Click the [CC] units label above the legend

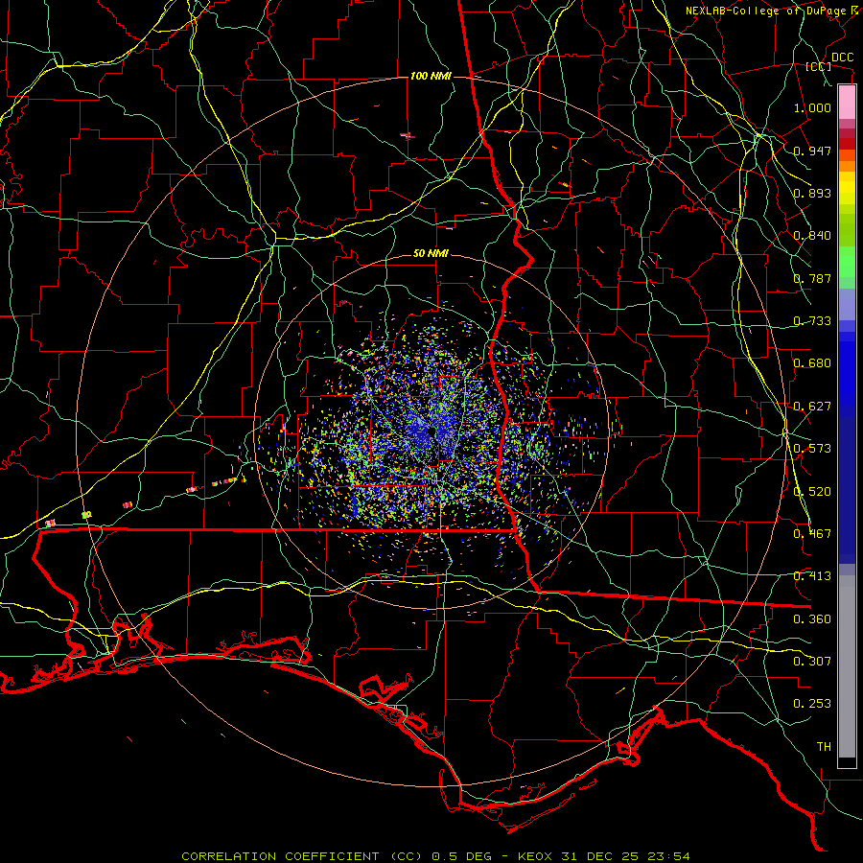pyautogui.click(x=819, y=66)
